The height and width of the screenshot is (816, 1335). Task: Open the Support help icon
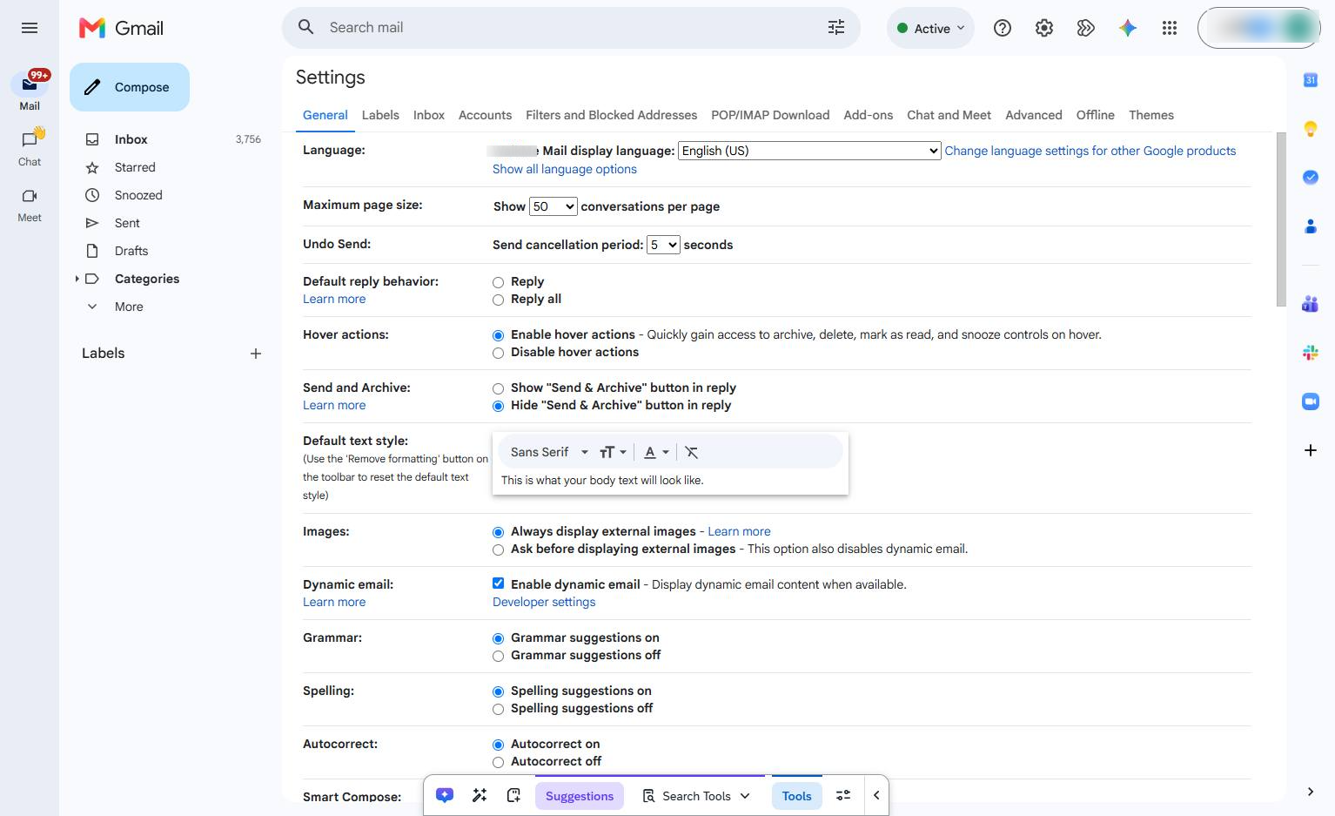[1003, 28]
